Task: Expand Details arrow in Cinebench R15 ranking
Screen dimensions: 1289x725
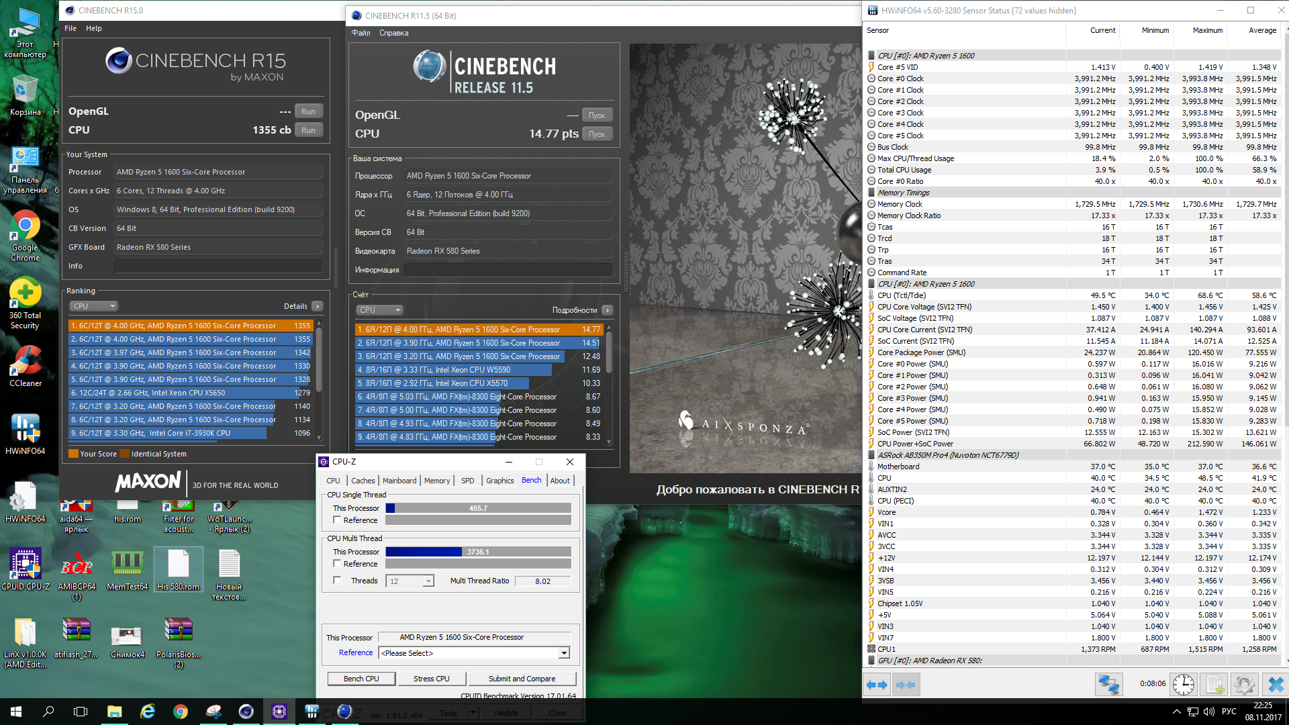Action: [x=318, y=306]
